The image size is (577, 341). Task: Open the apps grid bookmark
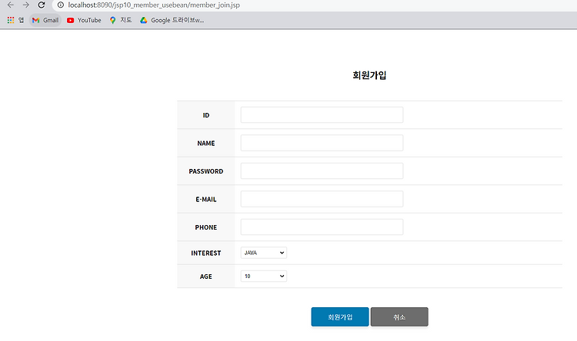15,20
